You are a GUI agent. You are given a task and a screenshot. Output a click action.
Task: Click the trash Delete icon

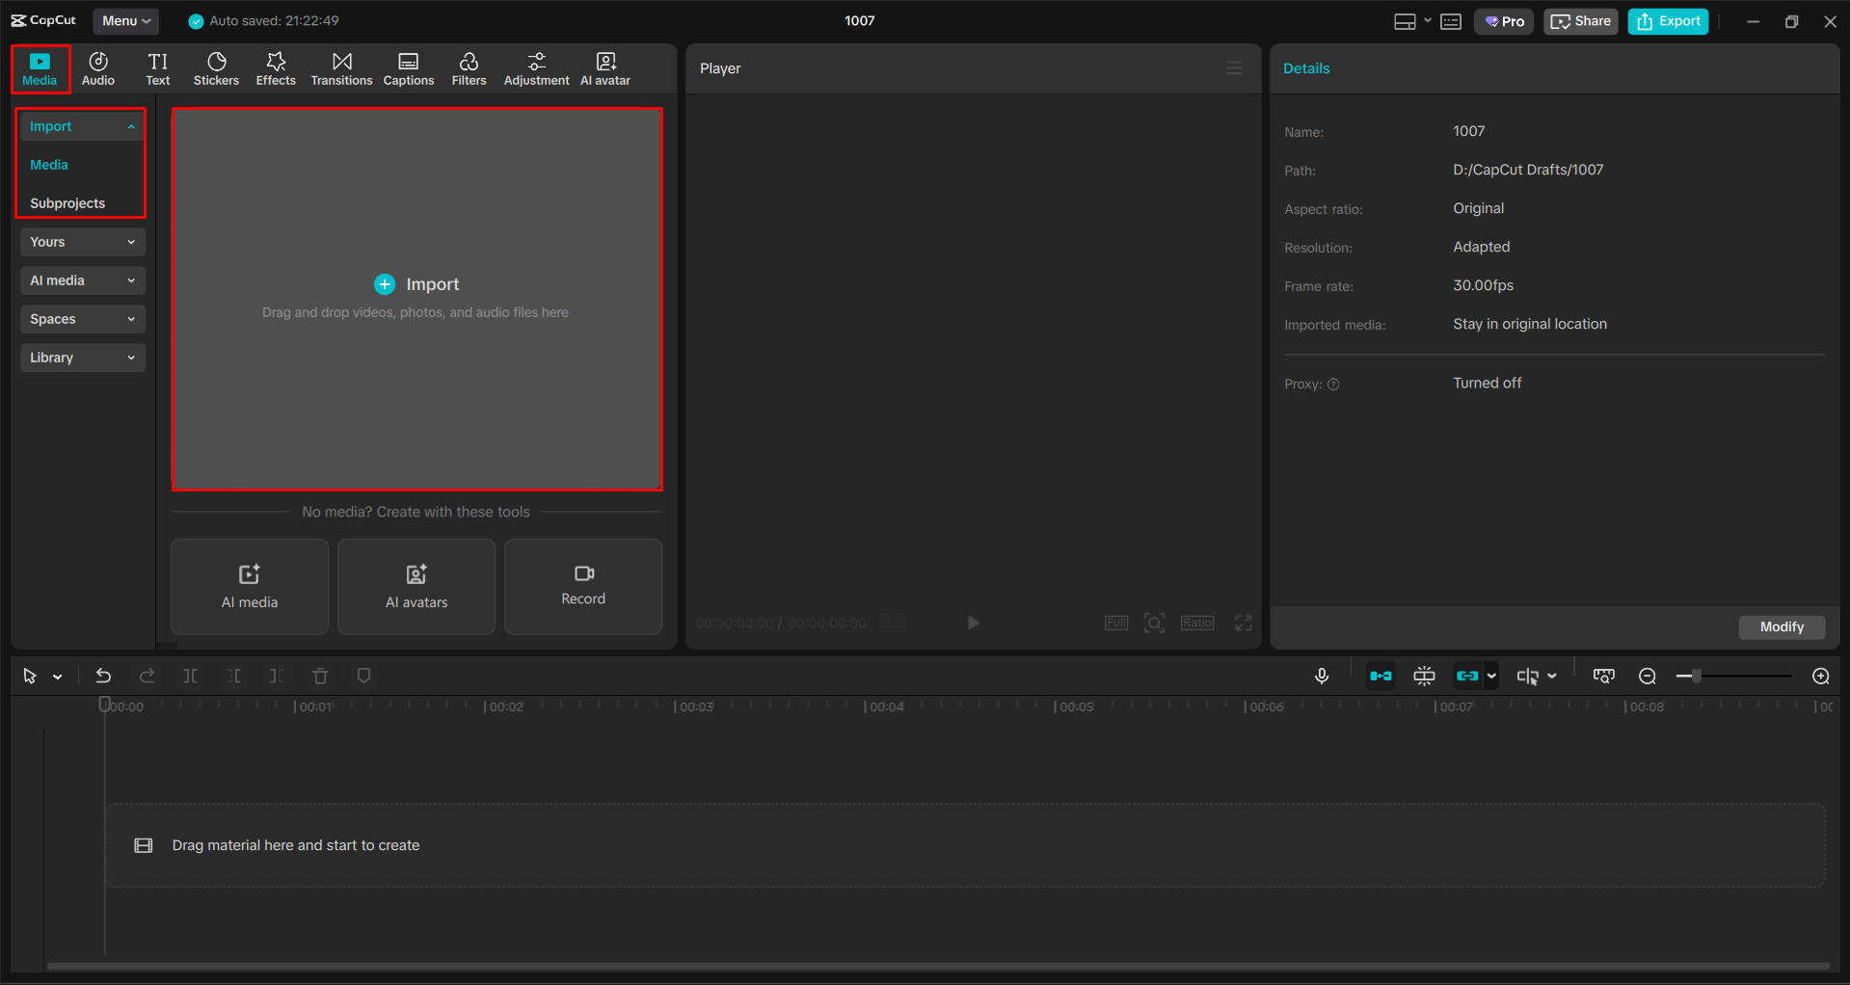click(x=320, y=676)
